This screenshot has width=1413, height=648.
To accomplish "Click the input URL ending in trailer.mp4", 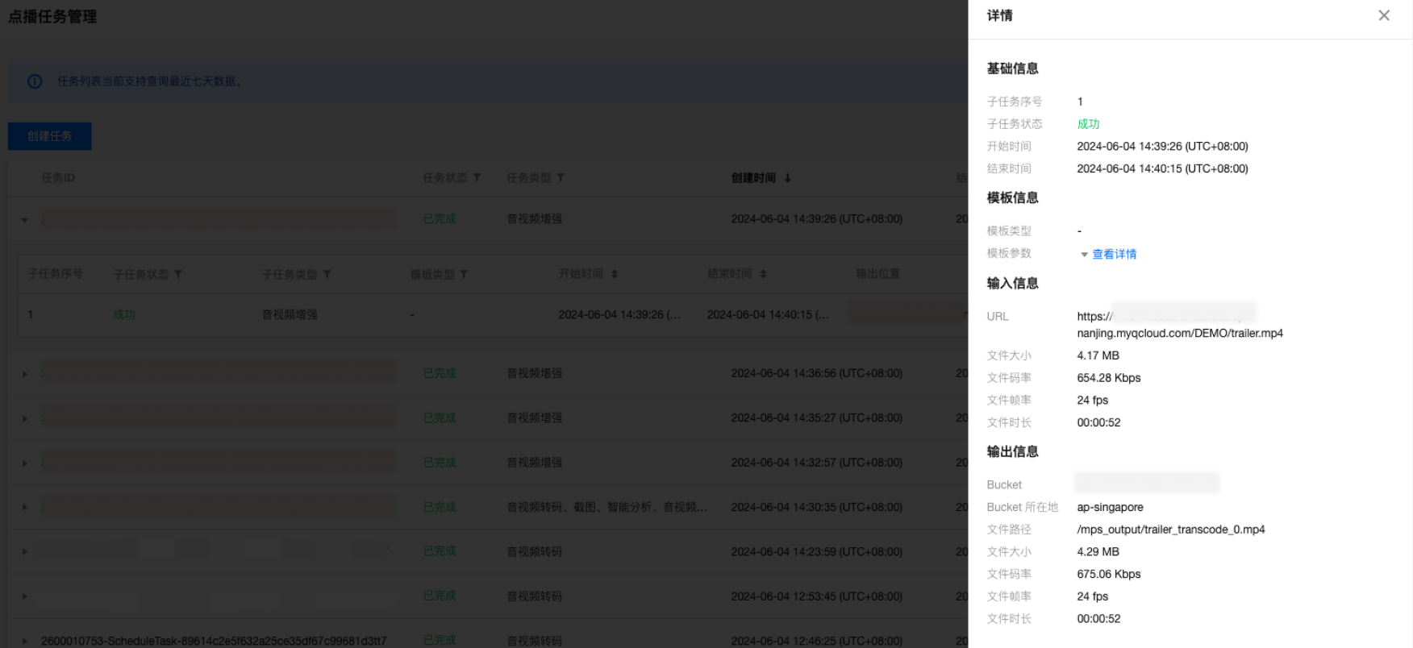I will (1180, 325).
